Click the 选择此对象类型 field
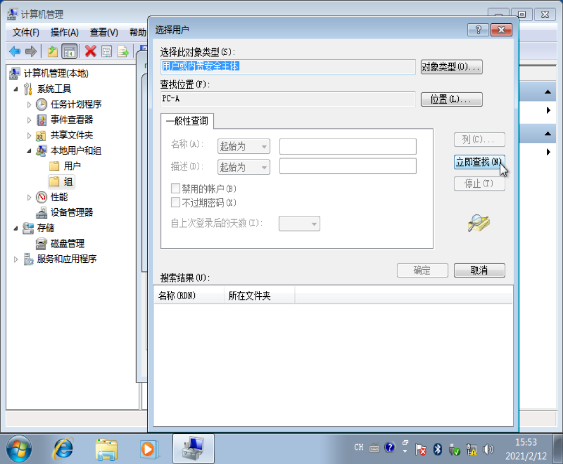This screenshot has height=464, width=563. 288,67
